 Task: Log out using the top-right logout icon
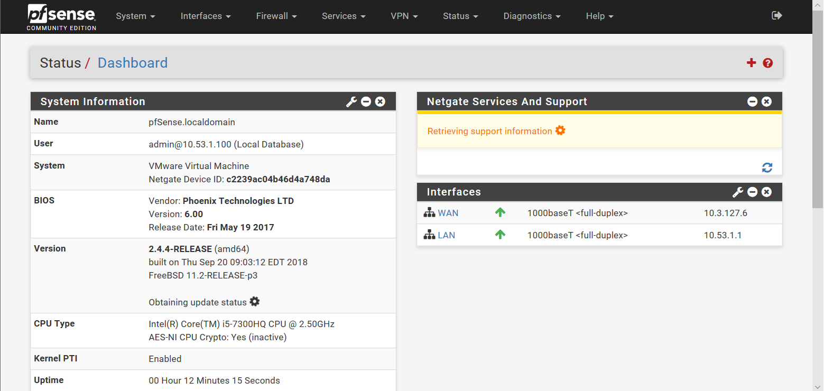pyautogui.click(x=776, y=15)
